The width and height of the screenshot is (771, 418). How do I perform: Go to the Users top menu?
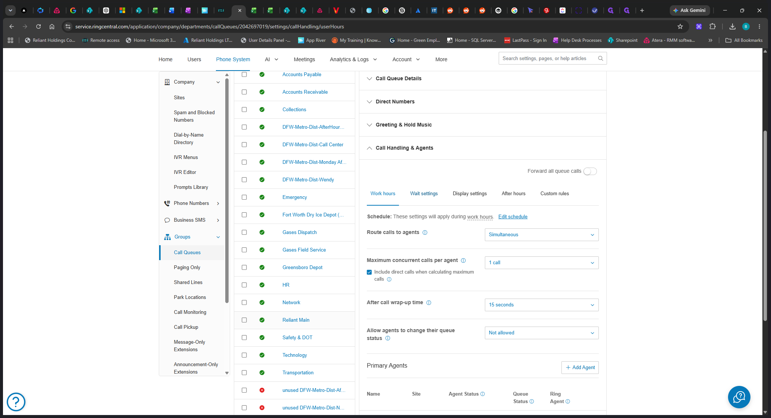(x=194, y=59)
